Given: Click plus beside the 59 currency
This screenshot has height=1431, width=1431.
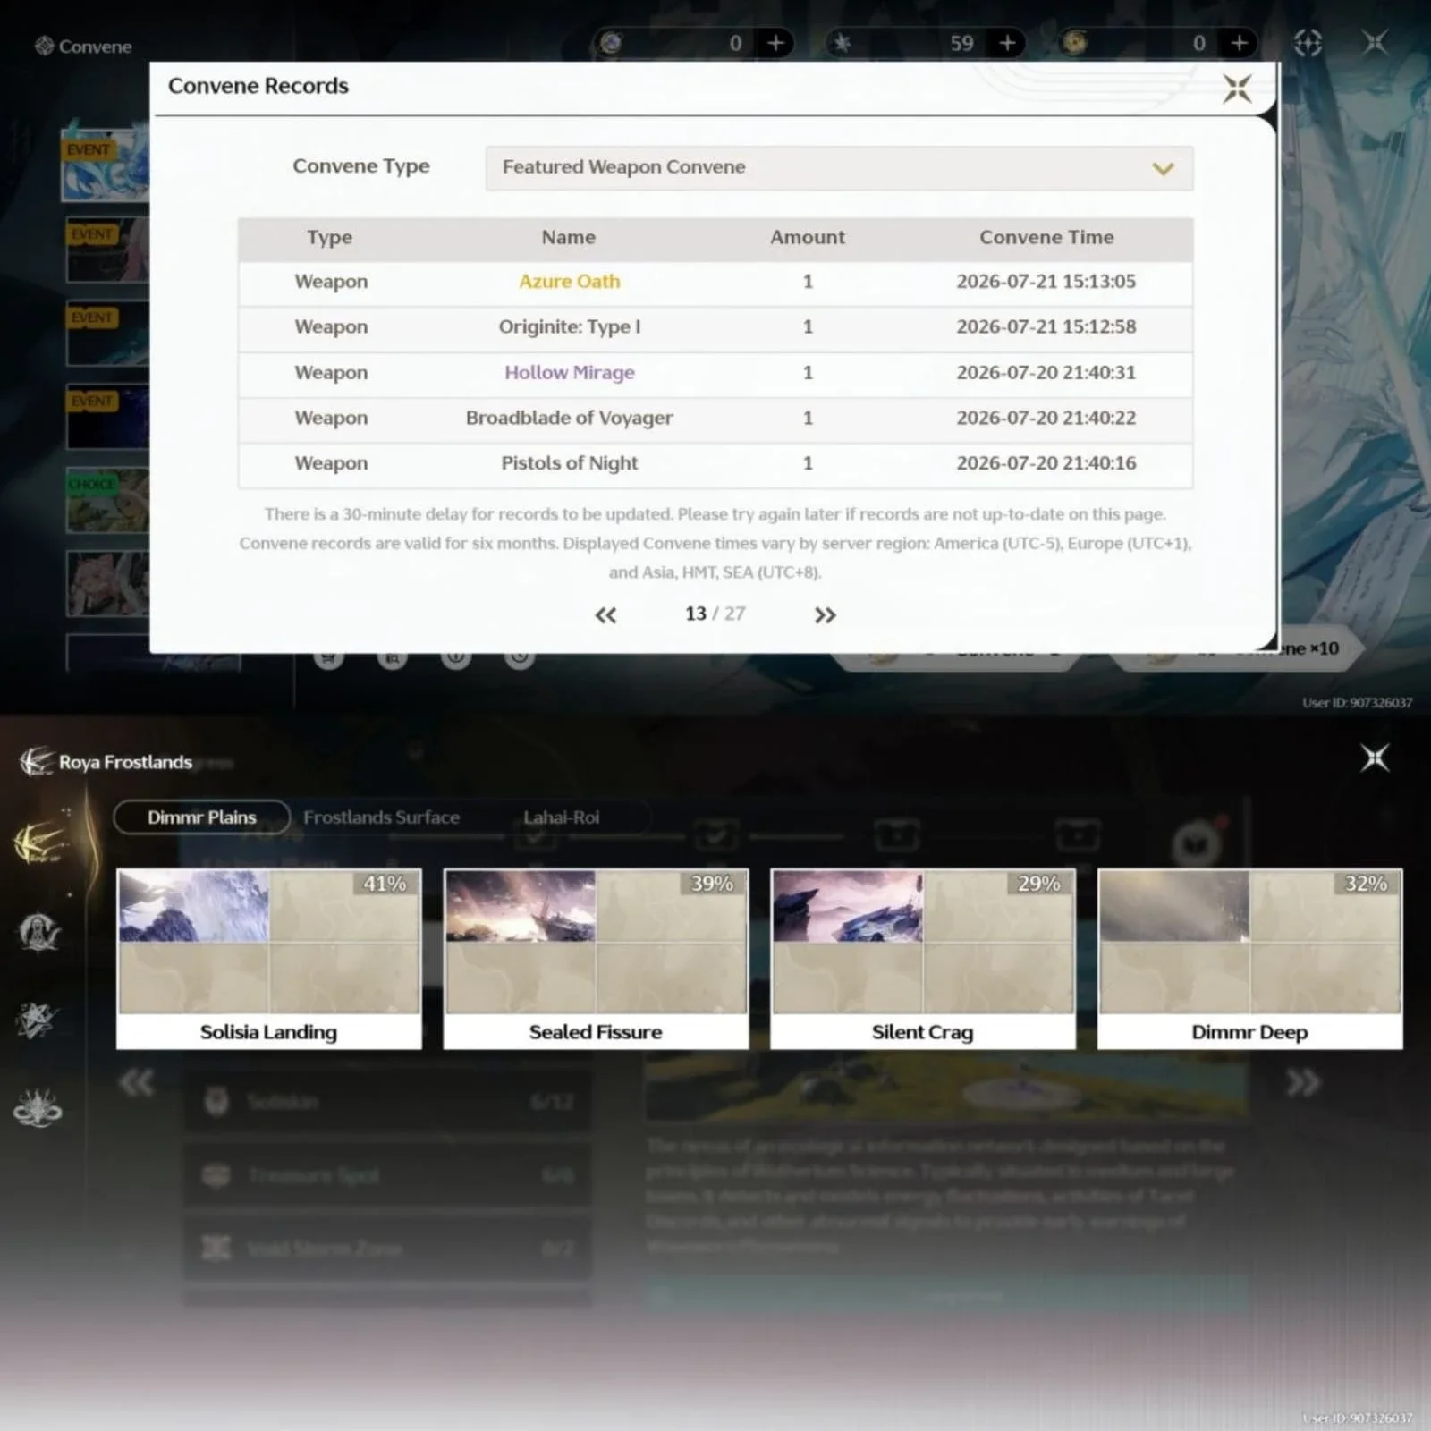Looking at the screenshot, I should click(1007, 42).
